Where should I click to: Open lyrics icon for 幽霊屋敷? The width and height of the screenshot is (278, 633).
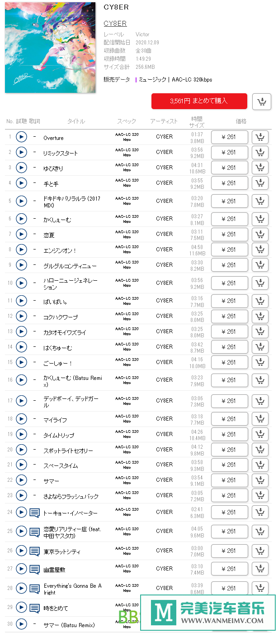pyautogui.click(x=35, y=569)
